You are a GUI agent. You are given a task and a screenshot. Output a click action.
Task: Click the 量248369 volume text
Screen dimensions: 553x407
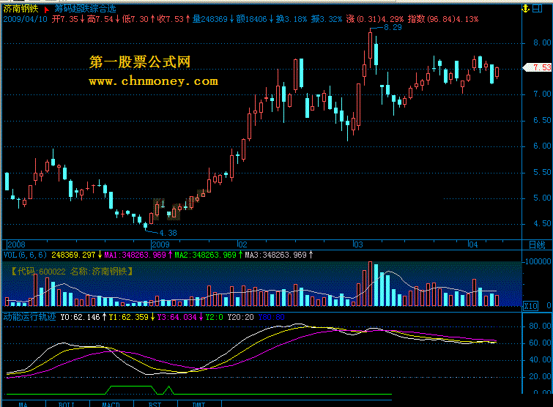pos(209,19)
